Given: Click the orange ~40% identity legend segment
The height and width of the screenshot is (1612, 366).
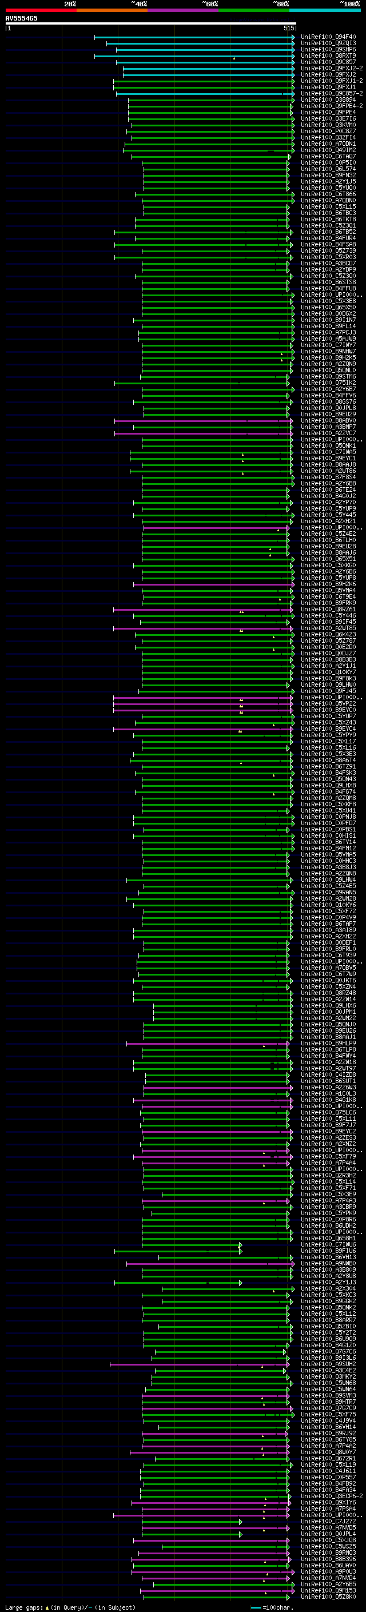Looking at the screenshot, I should click(112, 11).
